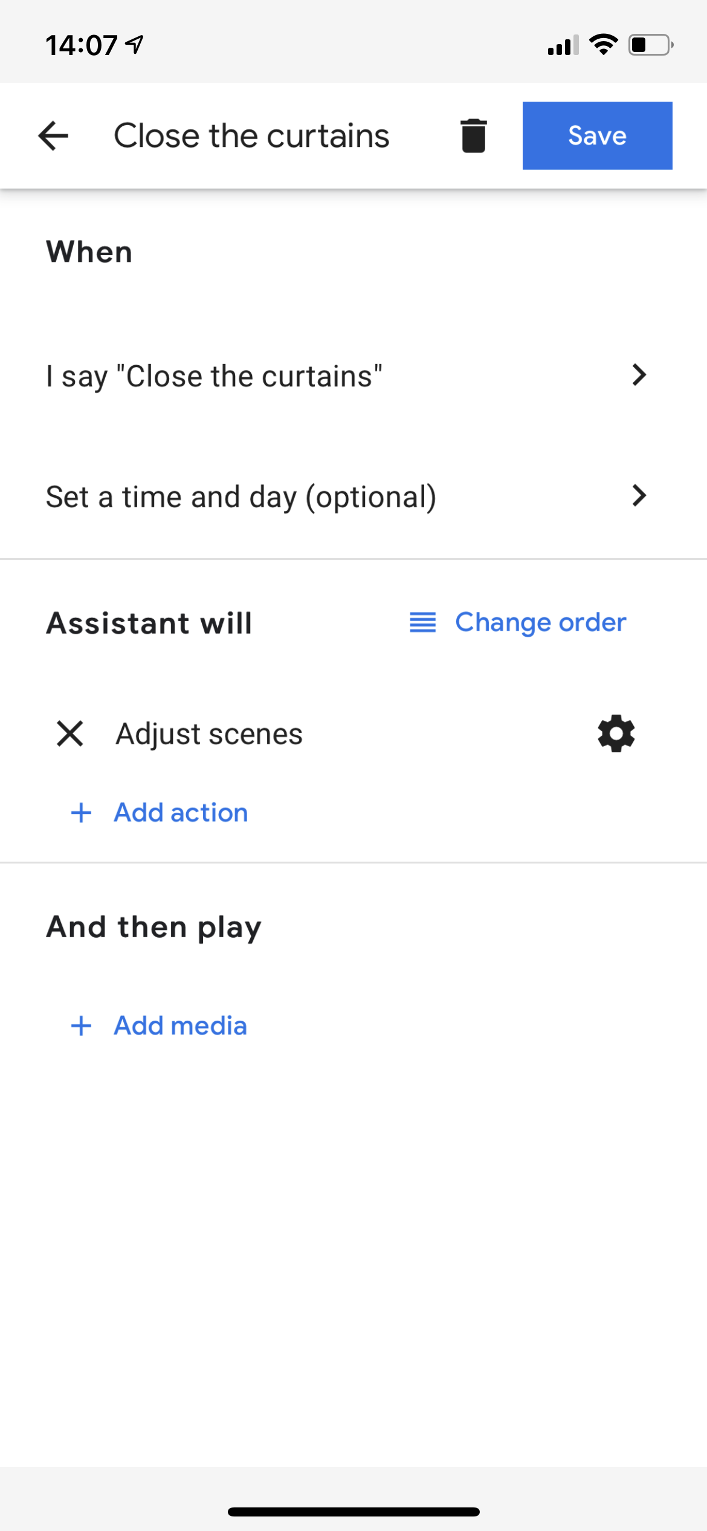
Task: Tap plus icon beside Add action
Action: (x=81, y=813)
